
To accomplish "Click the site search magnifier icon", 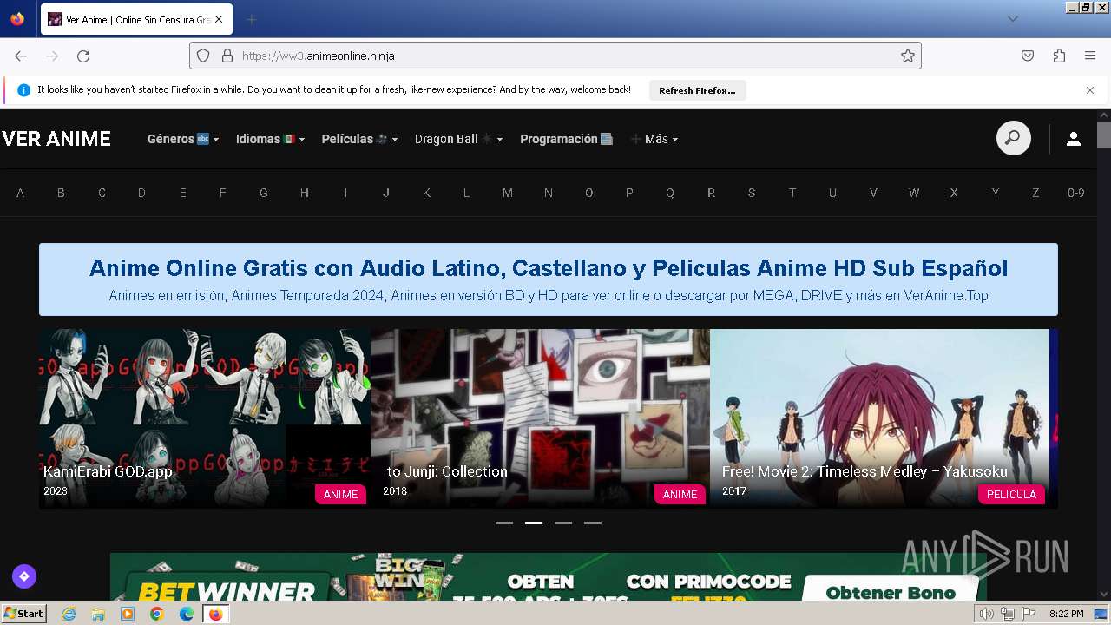I will [x=1013, y=139].
